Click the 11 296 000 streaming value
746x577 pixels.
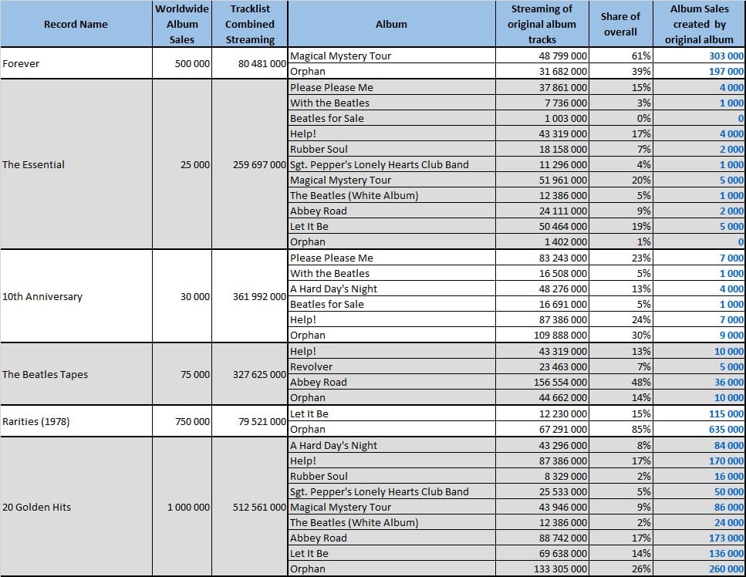pyautogui.click(x=542, y=164)
